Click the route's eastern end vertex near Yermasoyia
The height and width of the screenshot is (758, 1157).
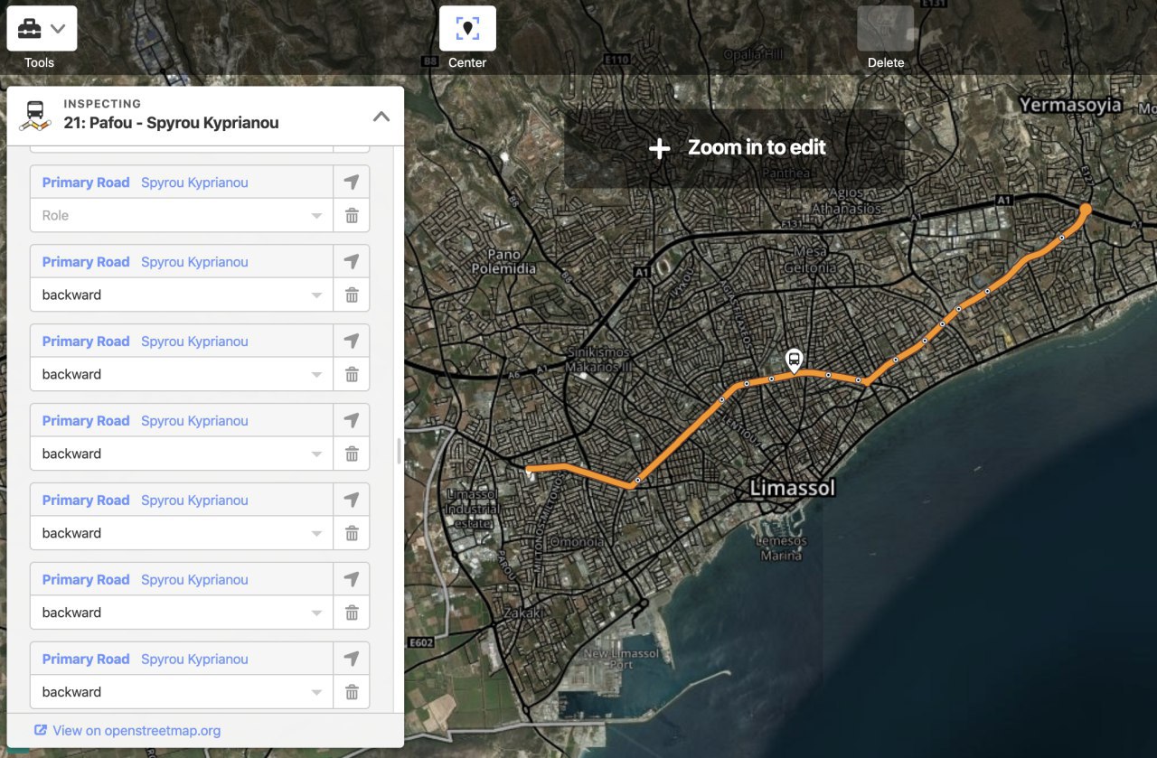click(1086, 210)
